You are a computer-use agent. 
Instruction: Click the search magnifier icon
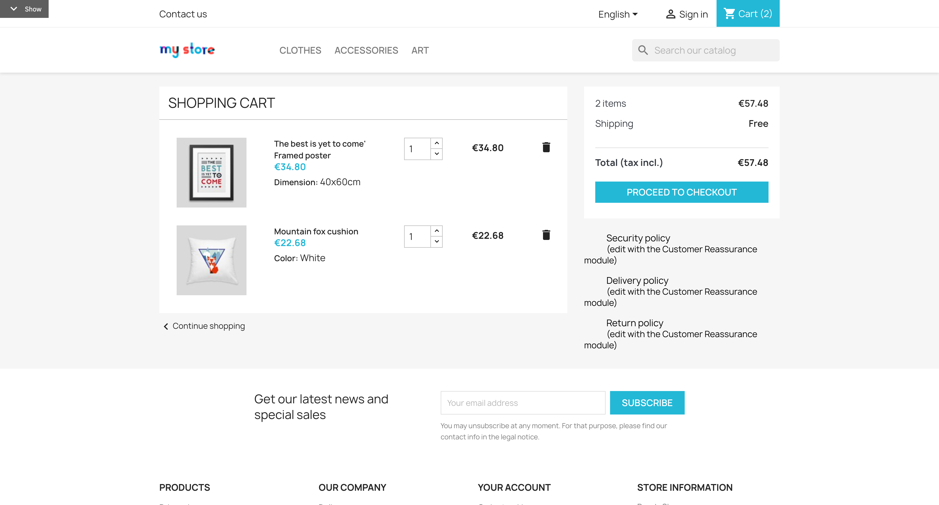point(643,50)
